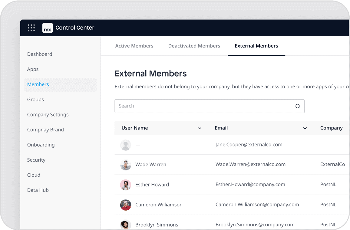Open Dashboard from the sidebar
Viewport: 350px width, 230px height.
[40, 54]
